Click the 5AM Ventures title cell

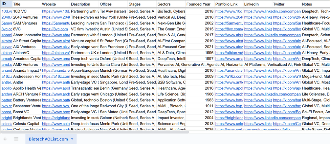27,23
